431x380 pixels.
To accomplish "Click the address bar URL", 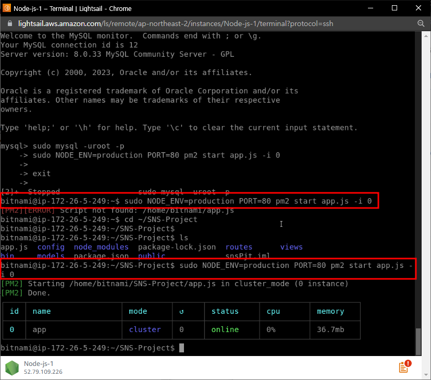I will [x=176, y=23].
